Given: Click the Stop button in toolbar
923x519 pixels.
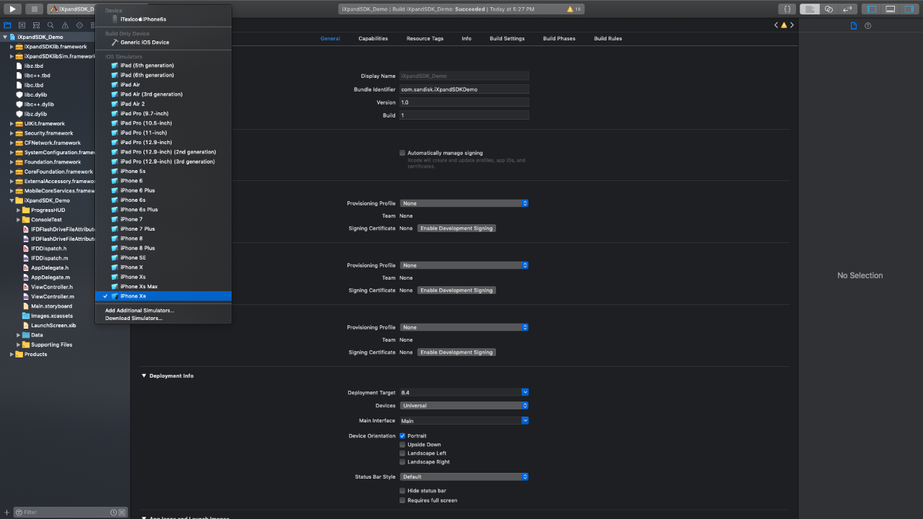Looking at the screenshot, I should tap(34, 9).
